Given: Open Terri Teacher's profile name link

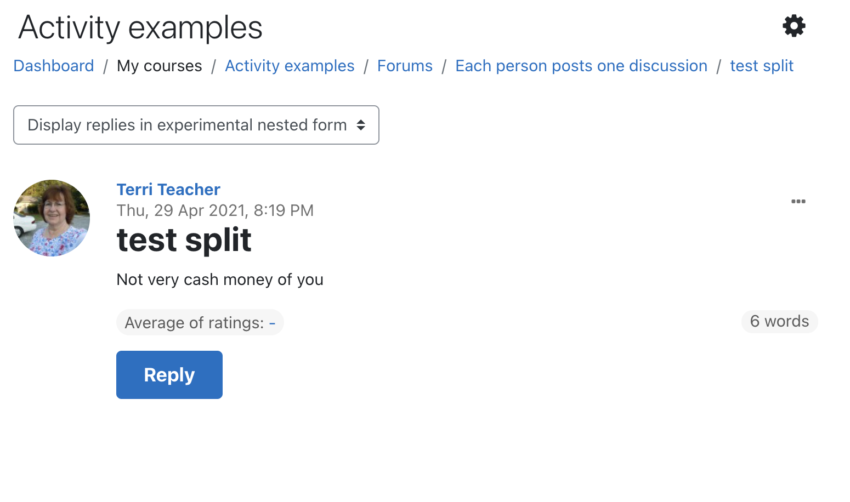Looking at the screenshot, I should (x=168, y=190).
